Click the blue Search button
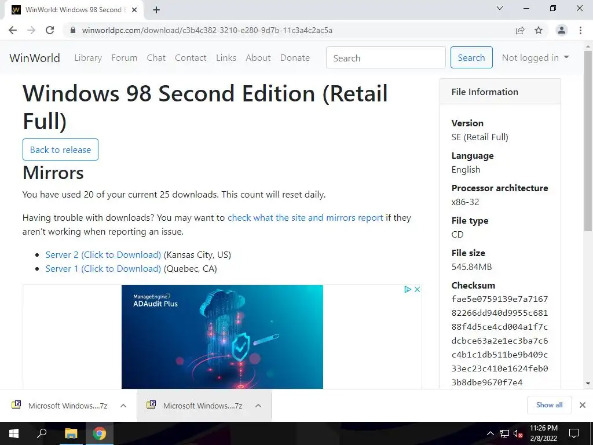This screenshot has width=593, height=445. [x=471, y=57]
